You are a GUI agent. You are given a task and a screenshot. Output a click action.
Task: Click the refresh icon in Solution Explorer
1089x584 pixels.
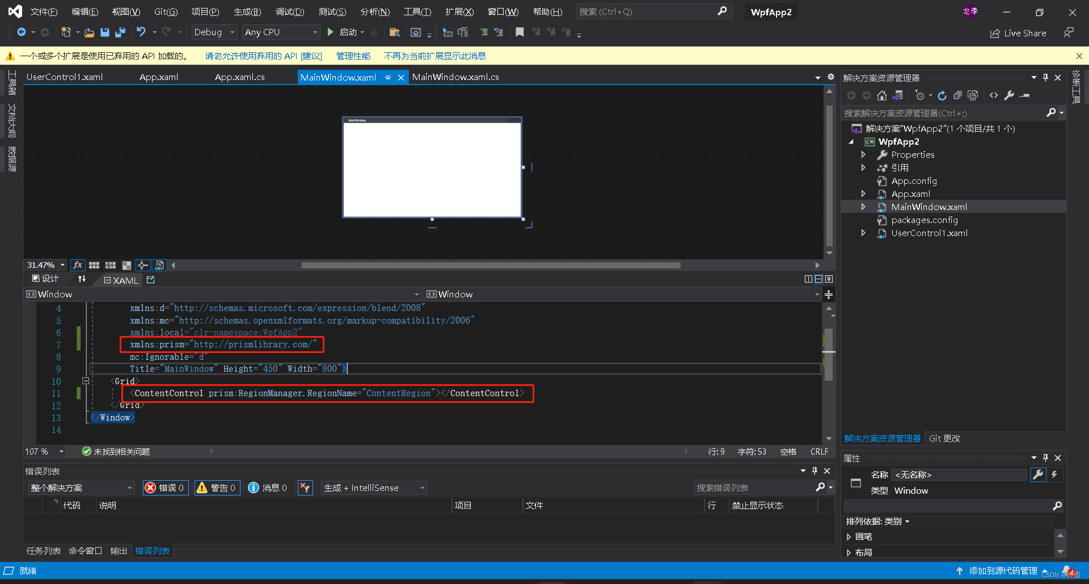tap(942, 95)
